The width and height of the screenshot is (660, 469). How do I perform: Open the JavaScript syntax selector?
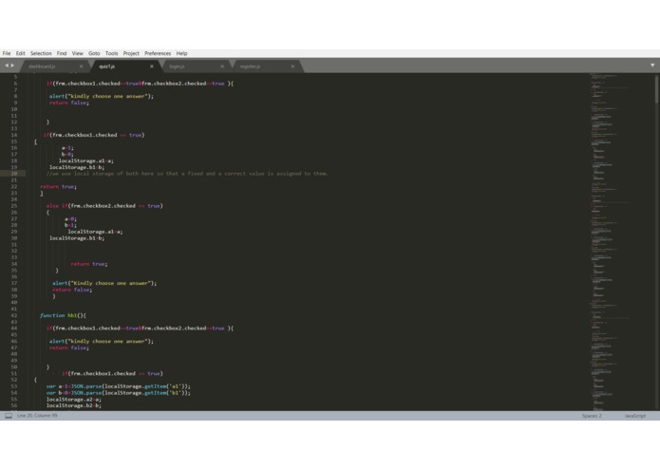pos(635,416)
